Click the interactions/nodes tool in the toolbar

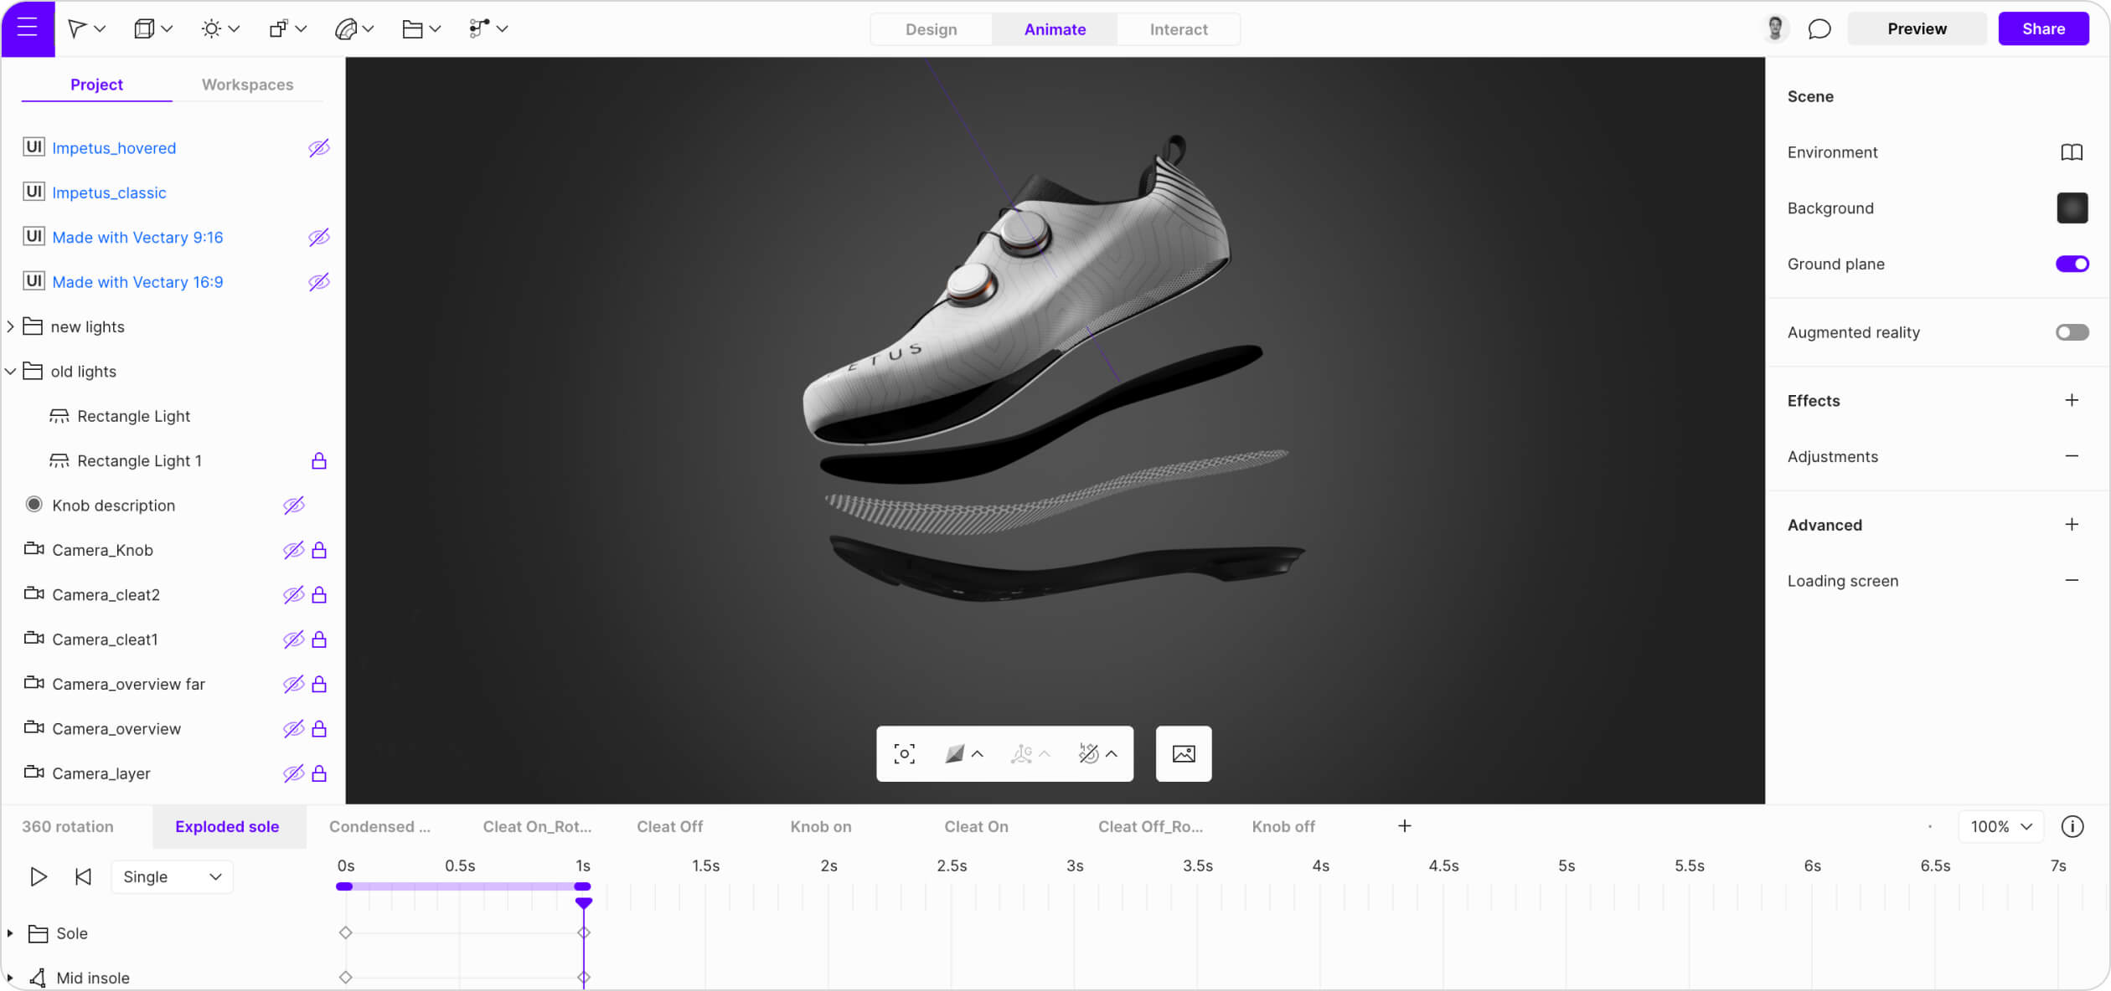point(481,28)
